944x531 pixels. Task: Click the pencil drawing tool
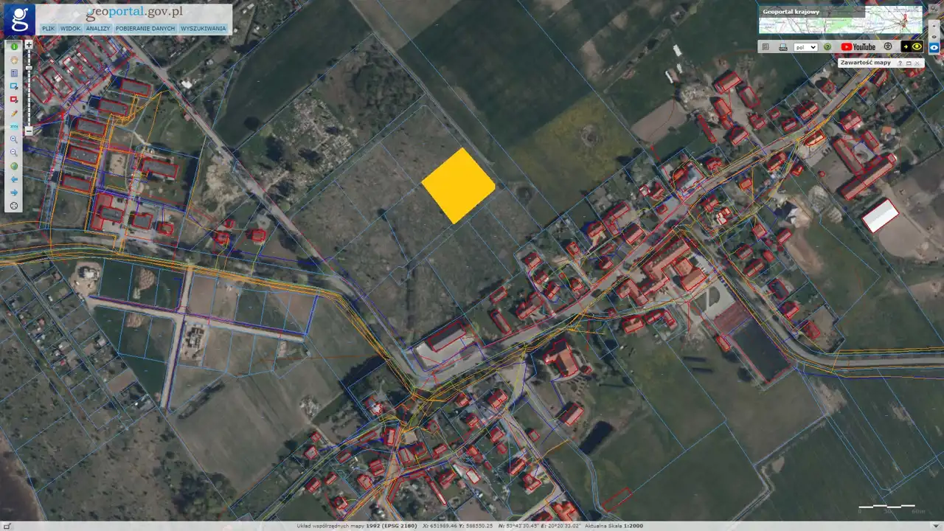coord(14,114)
